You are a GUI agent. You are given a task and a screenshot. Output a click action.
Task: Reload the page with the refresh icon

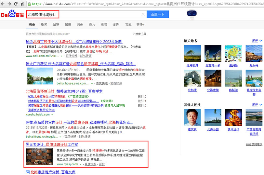pyautogui.click(x=16, y=4)
